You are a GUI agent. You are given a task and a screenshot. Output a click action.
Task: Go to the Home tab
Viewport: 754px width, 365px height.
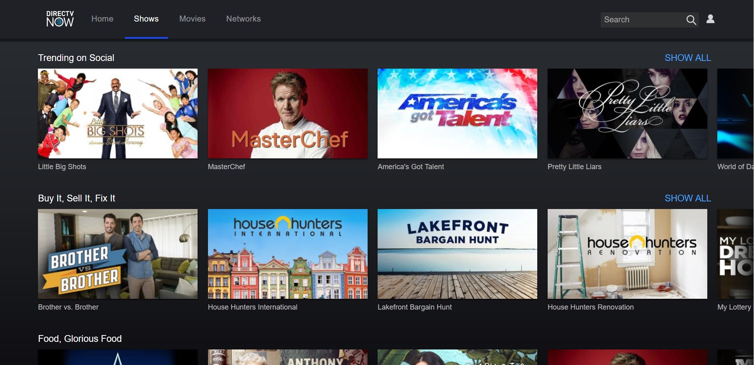pos(102,19)
